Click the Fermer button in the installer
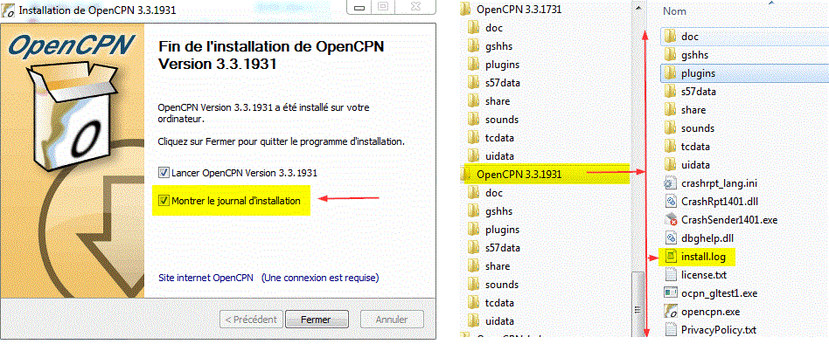Viewport: 829px width, 344px height. [x=317, y=320]
